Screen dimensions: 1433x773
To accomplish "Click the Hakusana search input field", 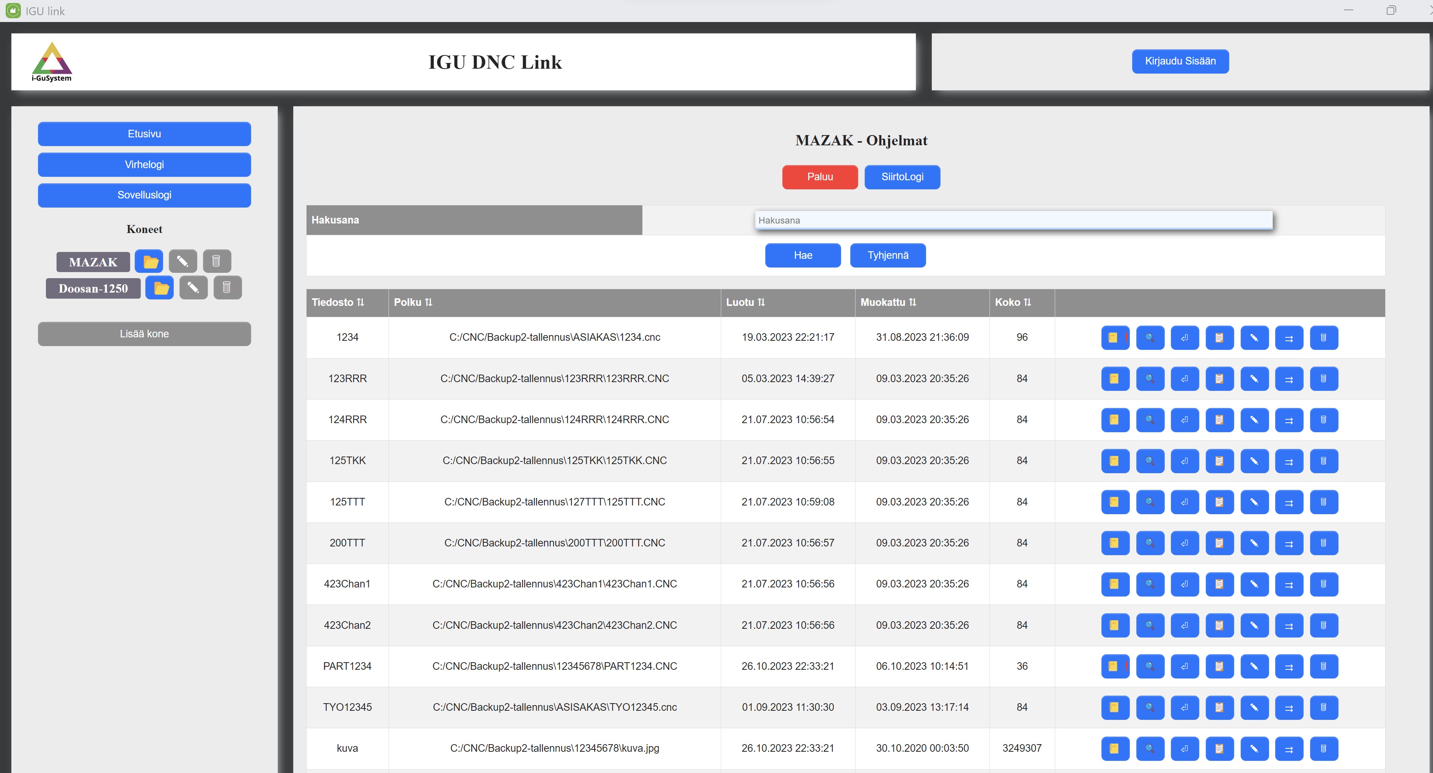I will pyautogui.click(x=1013, y=220).
